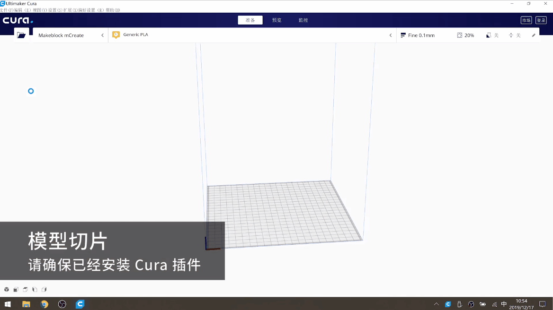Click the Cura icon in system tray
Image resolution: width=553 pixels, height=310 pixels.
click(448, 304)
